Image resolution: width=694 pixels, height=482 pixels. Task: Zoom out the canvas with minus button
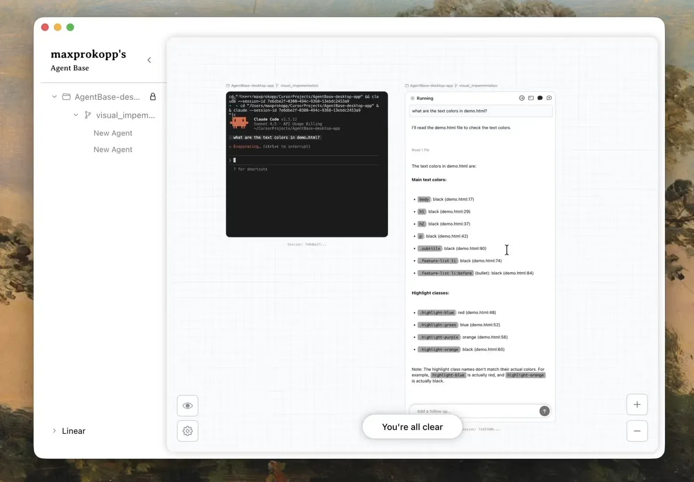coord(637,431)
